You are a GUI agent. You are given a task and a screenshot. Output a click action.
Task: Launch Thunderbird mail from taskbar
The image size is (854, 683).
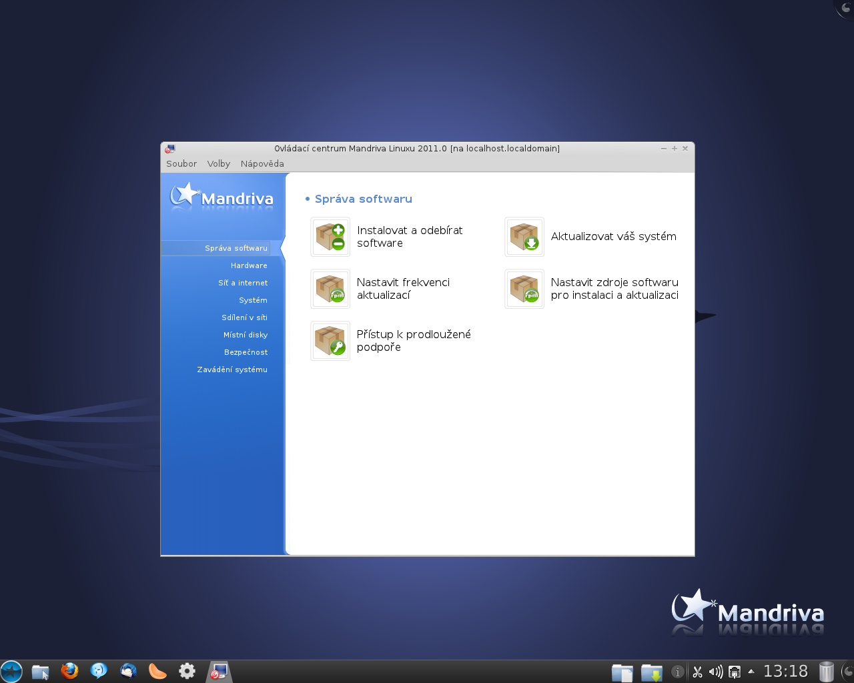tap(128, 671)
